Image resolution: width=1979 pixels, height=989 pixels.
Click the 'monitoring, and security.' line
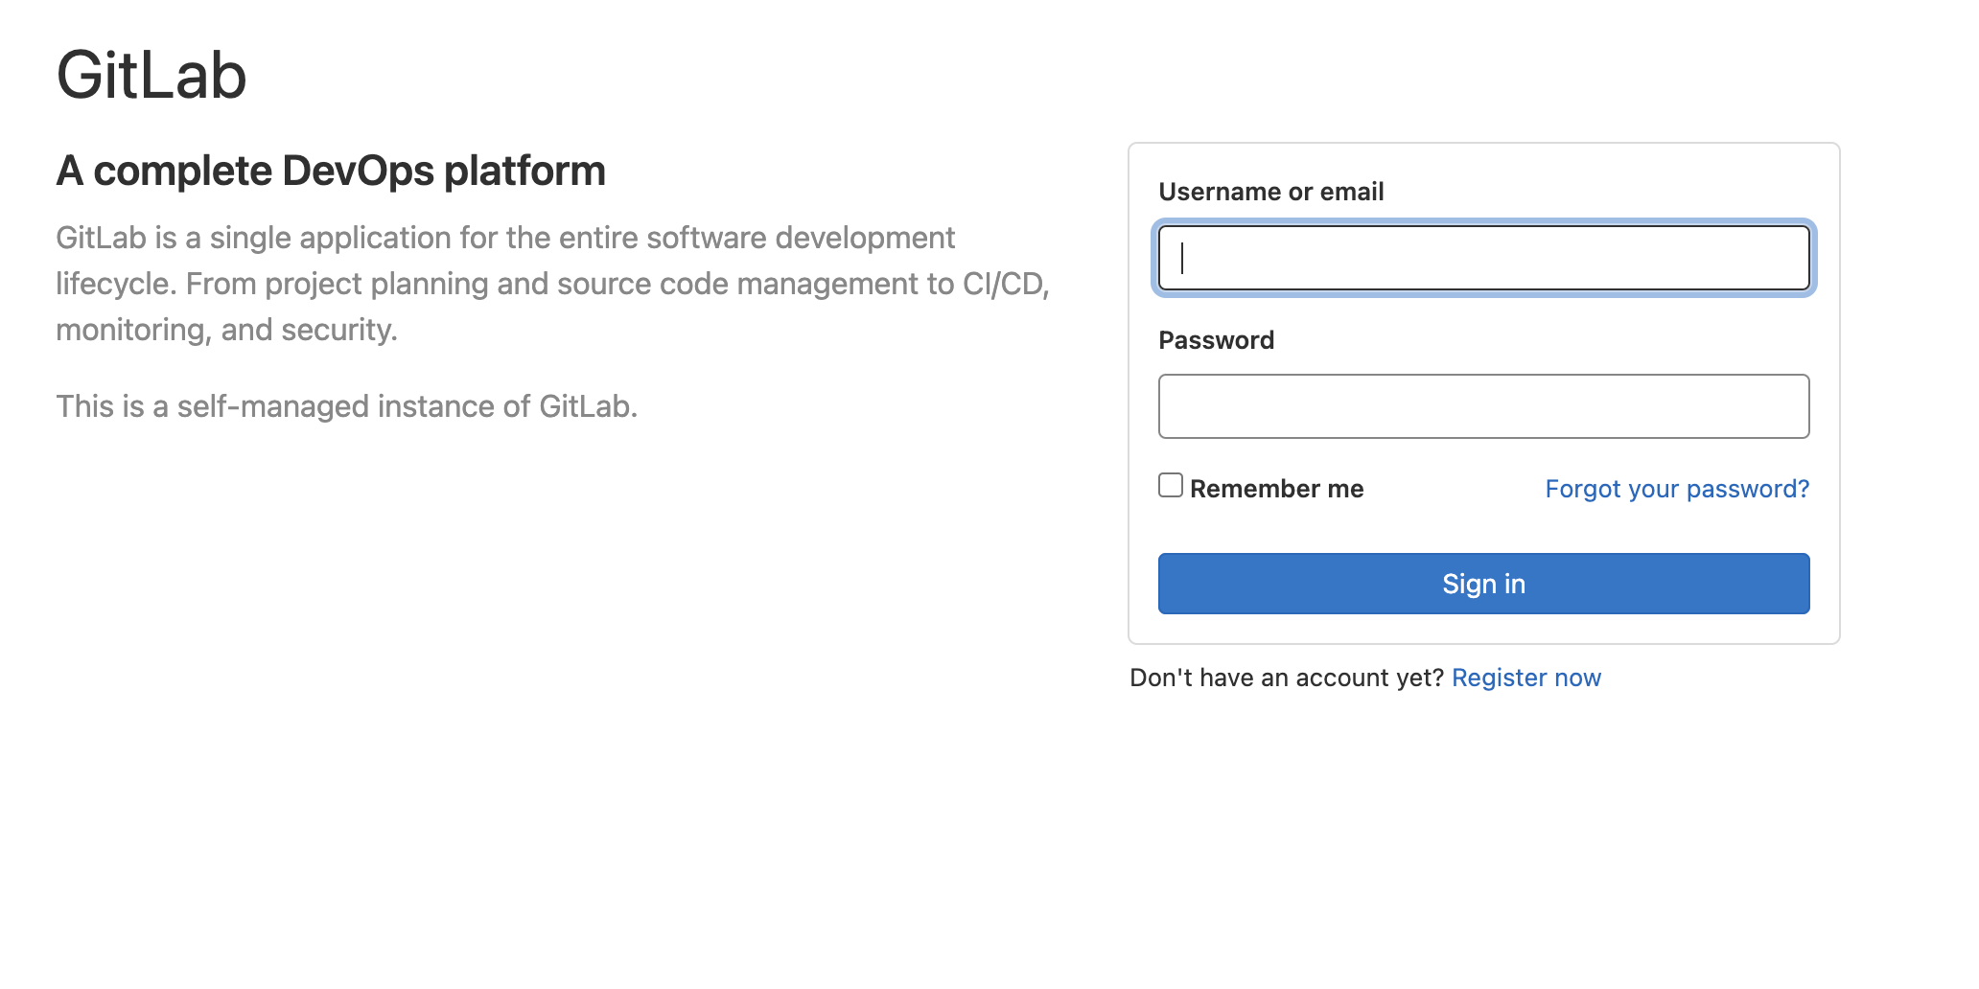(226, 330)
